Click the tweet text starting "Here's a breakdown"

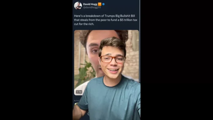(x=106, y=20)
